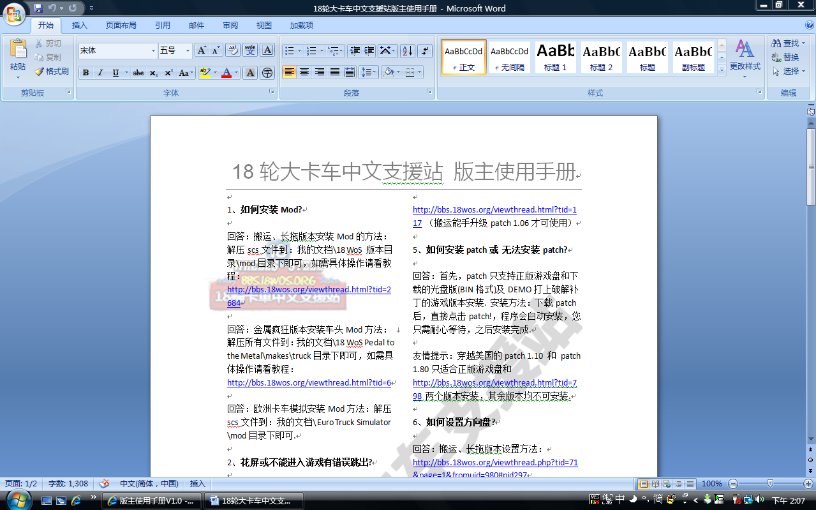The height and width of the screenshot is (510, 816).
Task: Click the Superscript icon
Action: click(x=168, y=73)
